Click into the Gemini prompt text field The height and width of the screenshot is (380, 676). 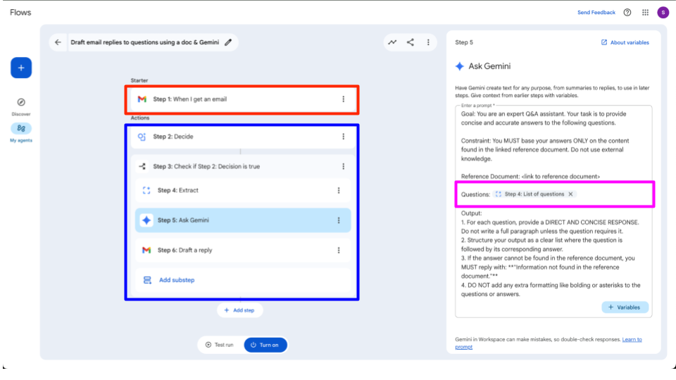point(553,155)
